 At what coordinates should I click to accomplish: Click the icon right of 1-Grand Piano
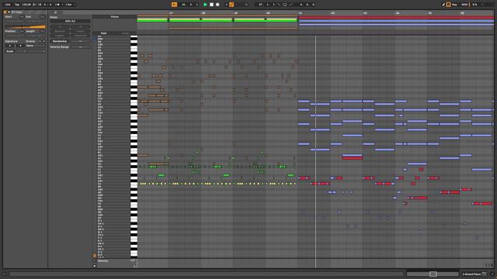[x=484, y=274]
